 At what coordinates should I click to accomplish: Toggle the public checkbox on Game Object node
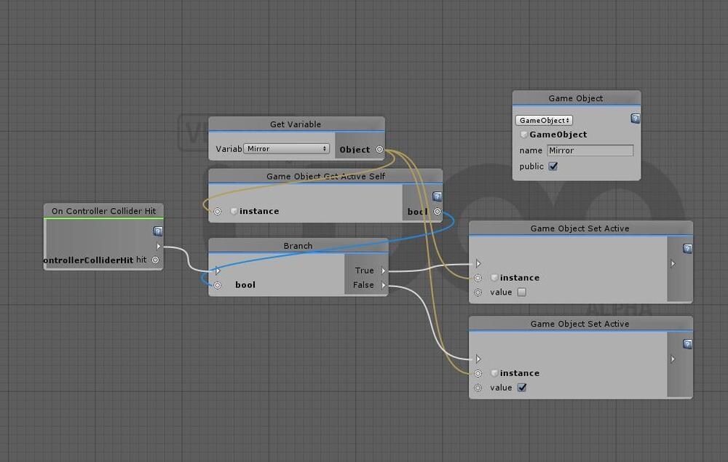(553, 166)
